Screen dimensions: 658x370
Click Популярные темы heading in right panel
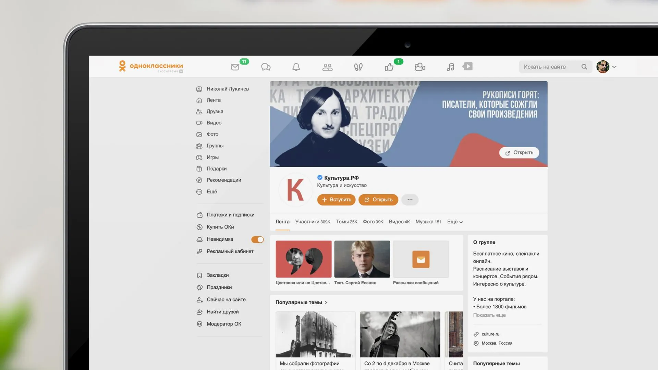[x=496, y=364]
